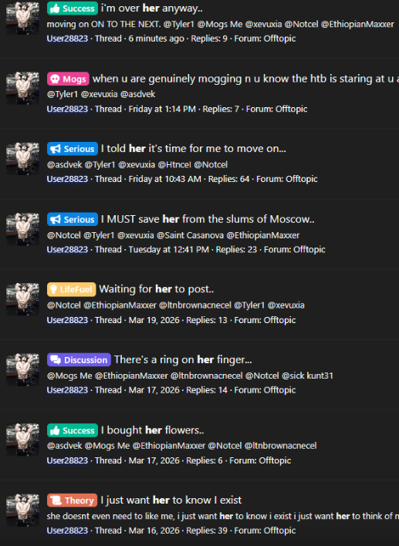Open "I MUST save her from the slums of Moscow.."

pyautogui.click(x=208, y=219)
